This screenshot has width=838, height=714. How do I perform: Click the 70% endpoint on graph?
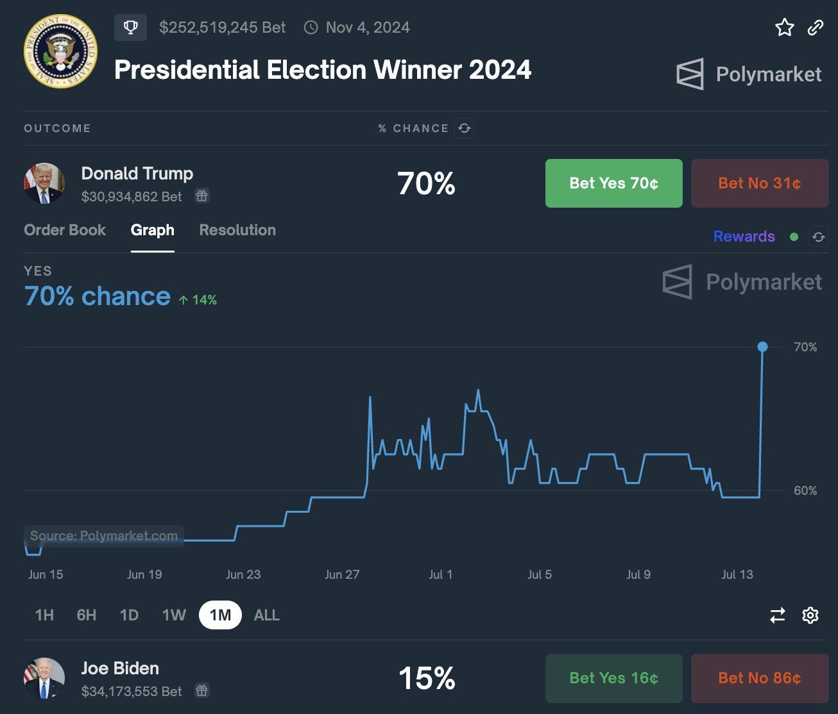pos(762,347)
